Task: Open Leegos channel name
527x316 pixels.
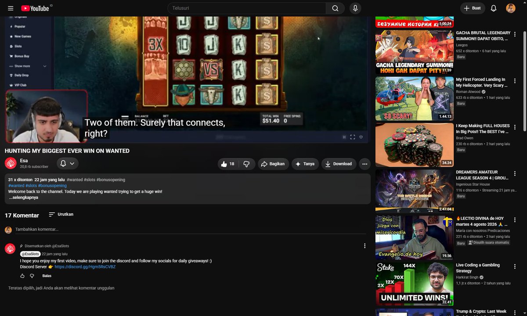Action: tap(462, 45)
